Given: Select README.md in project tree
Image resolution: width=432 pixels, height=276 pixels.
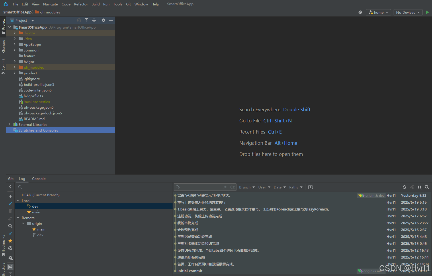Looking at the screenshot, I should 34,119.
